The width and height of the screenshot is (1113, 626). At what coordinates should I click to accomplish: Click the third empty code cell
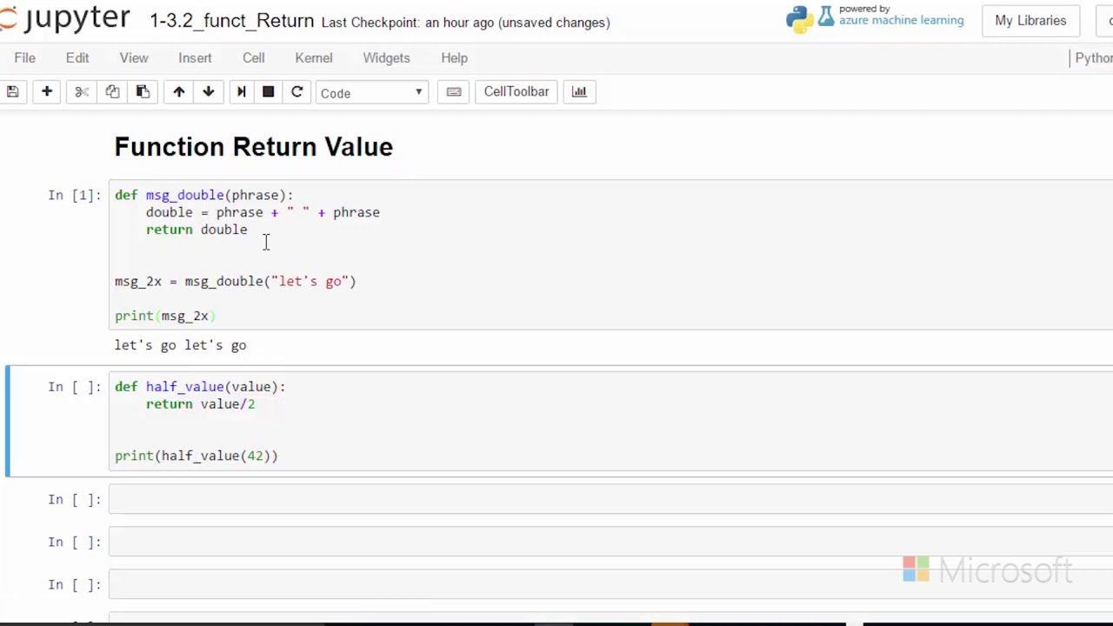[610, 584]
